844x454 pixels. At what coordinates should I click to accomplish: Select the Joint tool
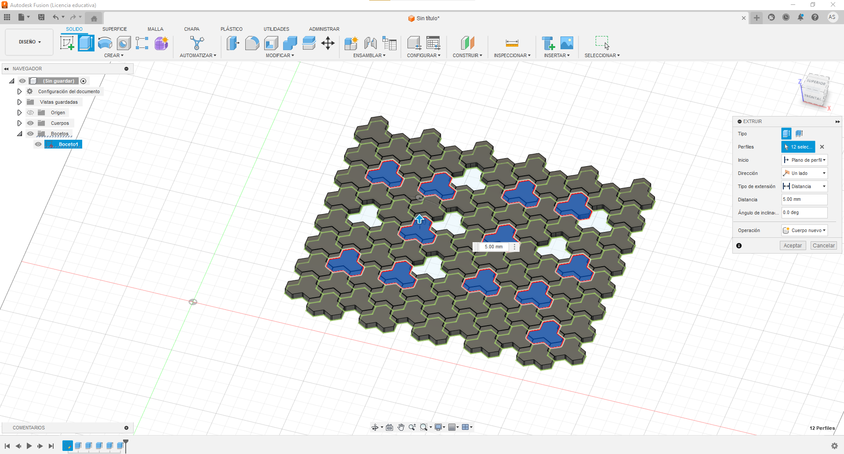371,43
